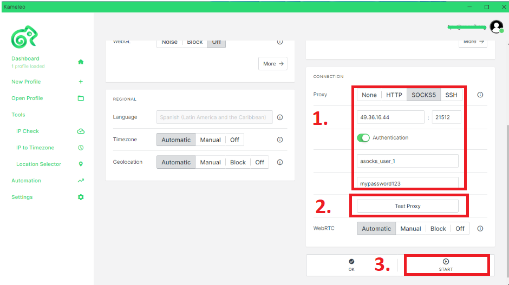Set Proxy type to HTTP
The width and height of the screenshot is (509, 285).
pos(394,95)
